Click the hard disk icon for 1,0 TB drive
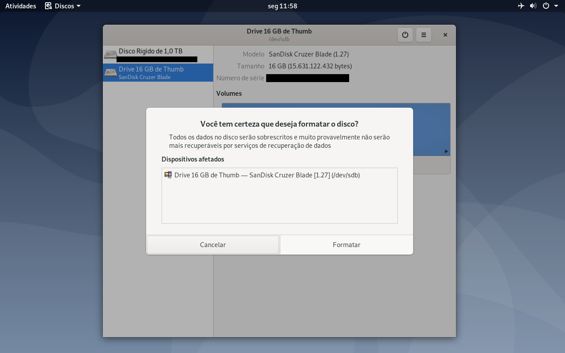This screenshot has height=353, width=565. (110, 55)
